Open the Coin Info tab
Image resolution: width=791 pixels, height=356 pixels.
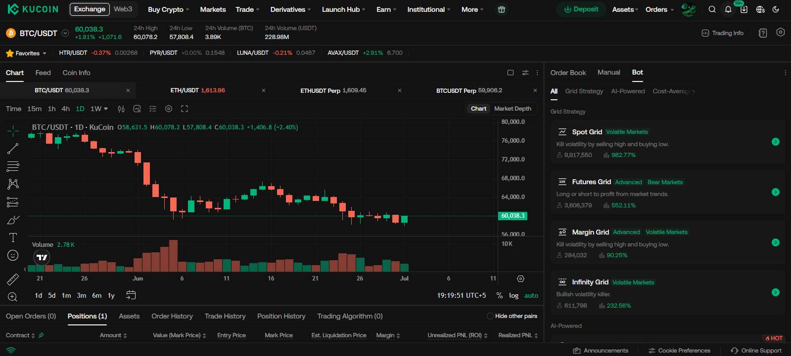(x=76, y=73)
